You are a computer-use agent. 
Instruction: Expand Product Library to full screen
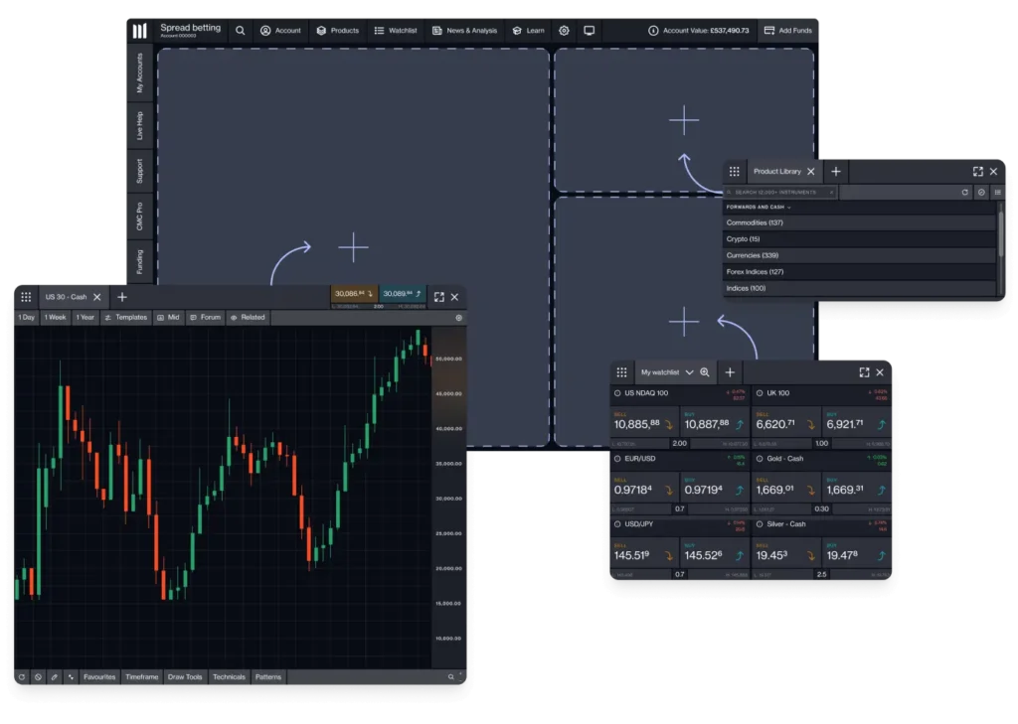click(x=978, y=171)
